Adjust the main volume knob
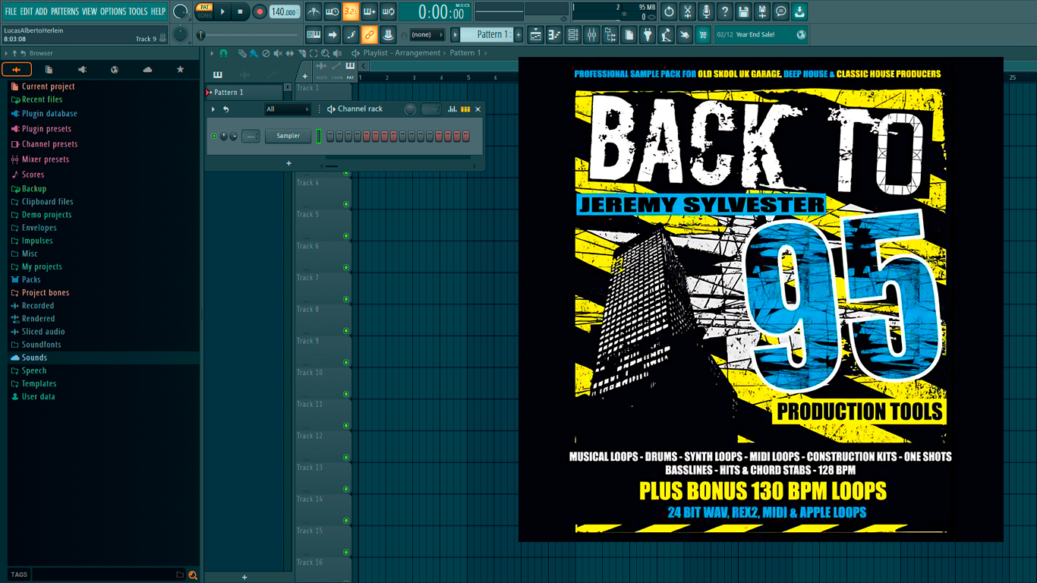Viewport: 1037px width, 583px height. (180, 11)
